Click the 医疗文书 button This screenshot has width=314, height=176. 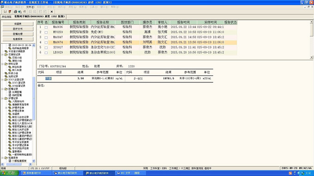click(x=18, y=29)
